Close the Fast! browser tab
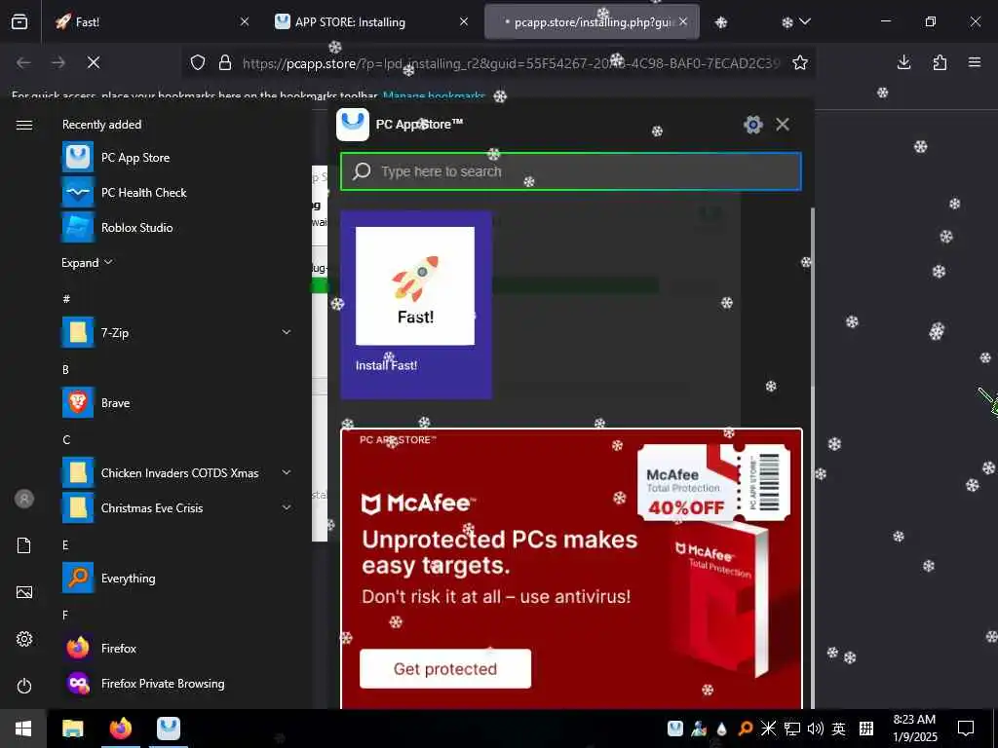The width and height of the screenshot is (998, 748). pos(245,21)
